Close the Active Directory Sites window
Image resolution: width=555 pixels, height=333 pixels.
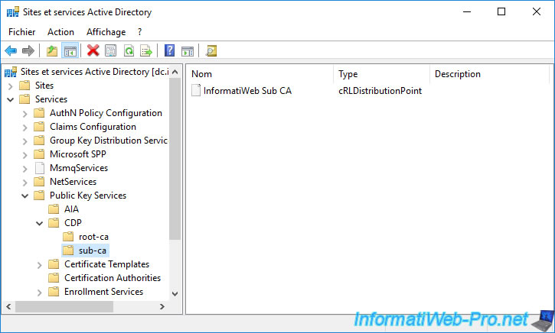click(x=536, y=12)
